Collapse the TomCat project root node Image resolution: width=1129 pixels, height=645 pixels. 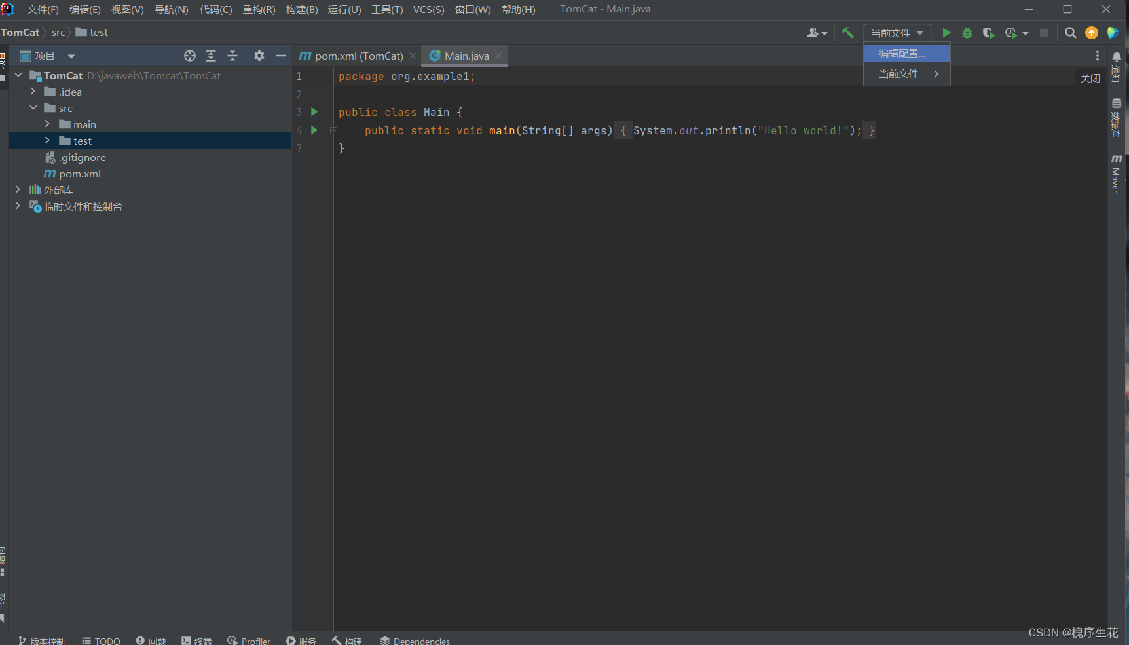tap(18, 75)
